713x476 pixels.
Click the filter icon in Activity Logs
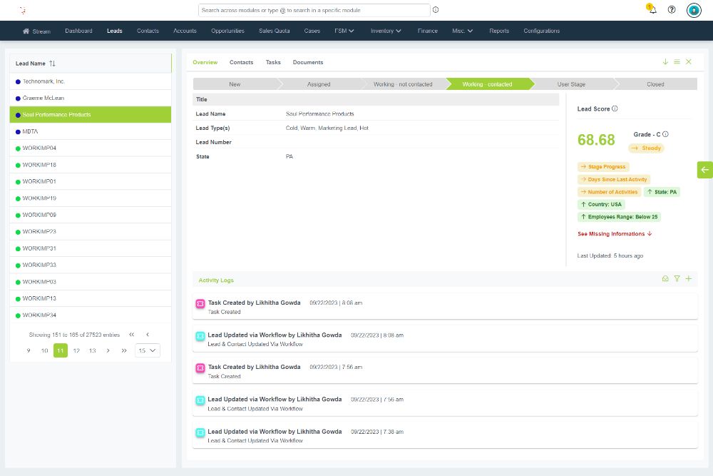(677, 279)
